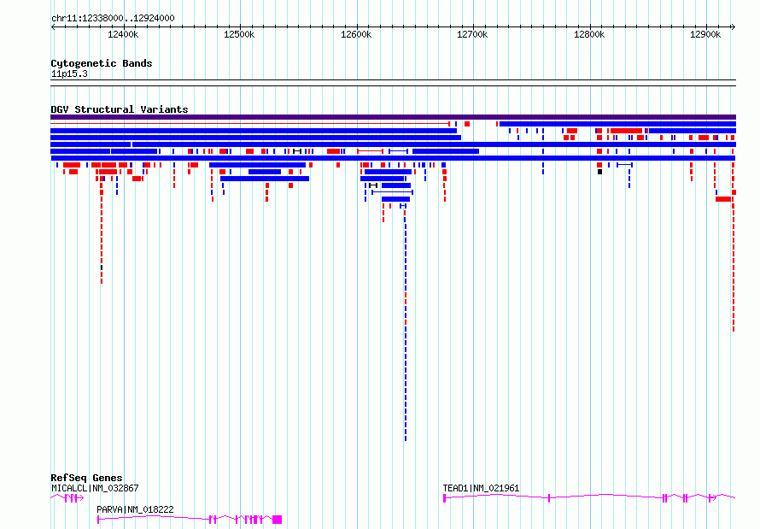
Task: Click the chr11:12338000..12924000 coordinate label
Action: (x=113, y=18)
